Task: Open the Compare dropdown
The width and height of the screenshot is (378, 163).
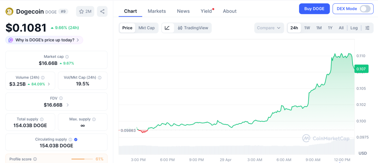Action: pyautogui.click(x=269, y=28)
